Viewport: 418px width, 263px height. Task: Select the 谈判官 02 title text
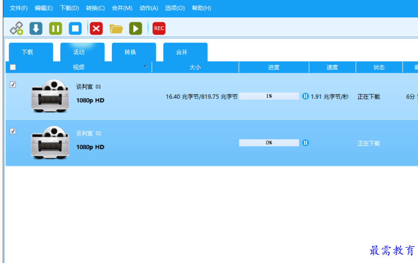click(89, 133)
